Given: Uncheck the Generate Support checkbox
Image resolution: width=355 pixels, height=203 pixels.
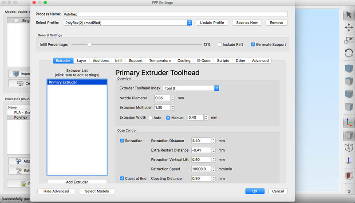Looking at the screenshot, I should click(x=253, y=44).
